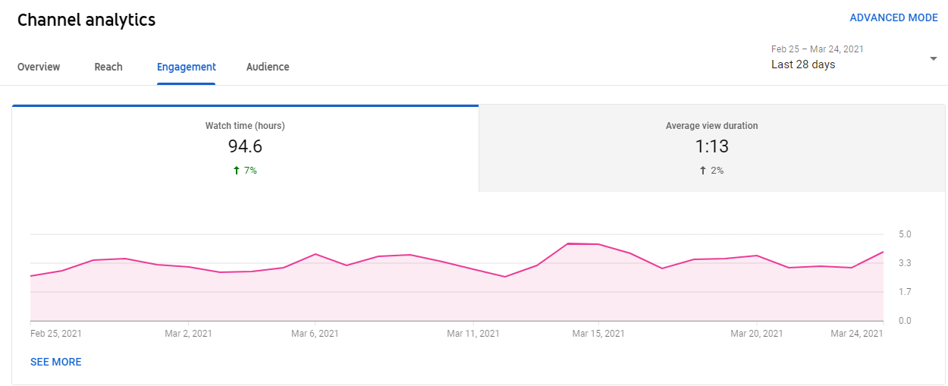The image size is (948, 386).
Task: Select the Average view duration card
Action: (x=712, y=148)
